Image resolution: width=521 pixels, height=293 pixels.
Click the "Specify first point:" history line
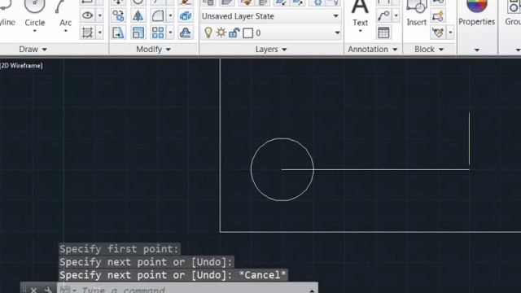coord(120,249)
